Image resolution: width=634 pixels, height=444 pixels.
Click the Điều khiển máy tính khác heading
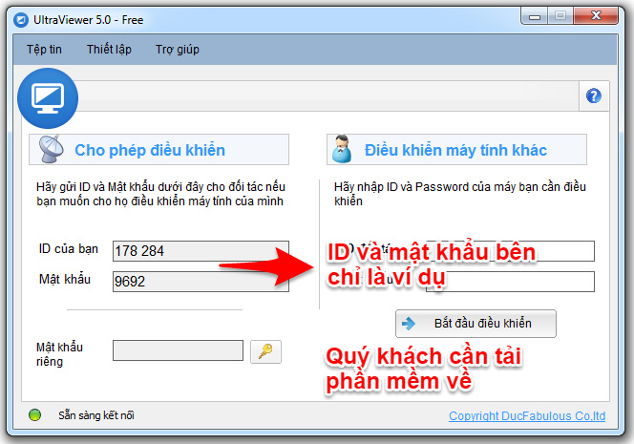(x=455, y=150)
